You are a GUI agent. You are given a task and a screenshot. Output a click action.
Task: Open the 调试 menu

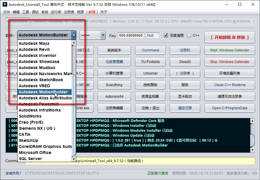pyautogui.click(x=35, y=12)
